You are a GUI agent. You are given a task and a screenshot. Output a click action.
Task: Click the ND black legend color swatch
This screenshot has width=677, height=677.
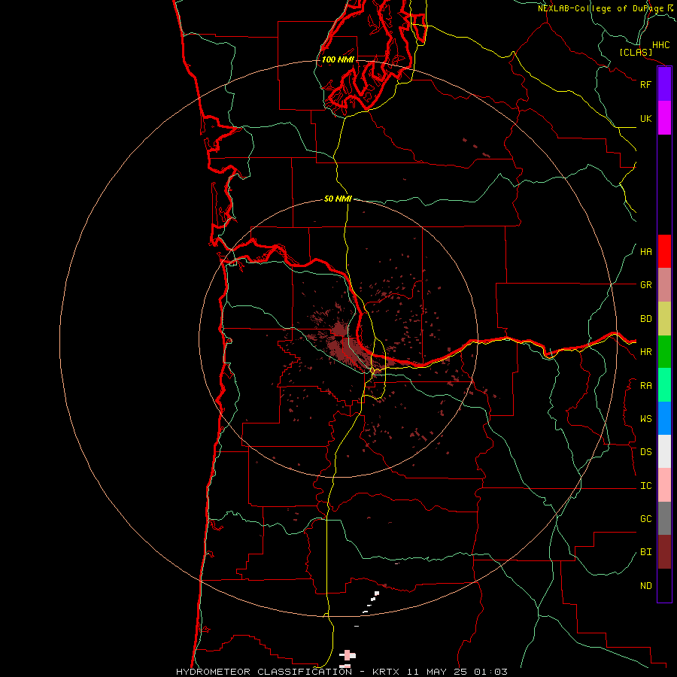click(664, 585)
